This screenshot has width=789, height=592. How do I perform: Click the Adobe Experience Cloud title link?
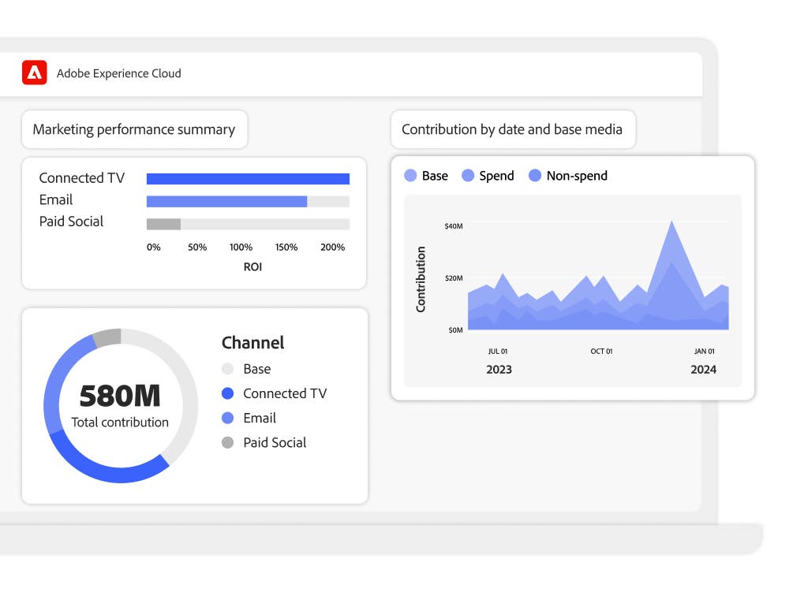[x=118, y=73]
